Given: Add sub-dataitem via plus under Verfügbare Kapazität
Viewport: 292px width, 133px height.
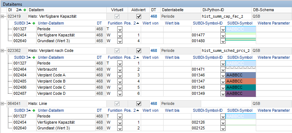Looking at the screenshot, I should point(34,23).
